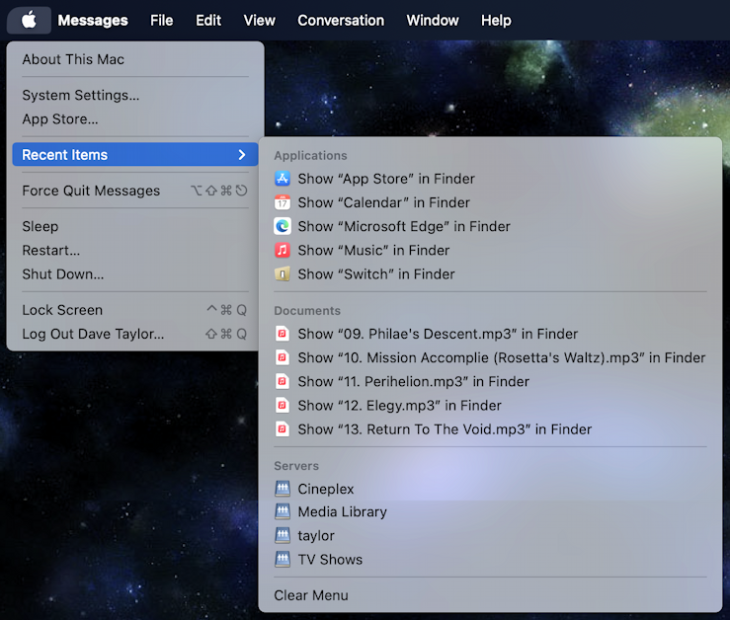Viewport: 730px width, 620px height.
Task: Click the Media Library server icon
Action: point(283,511)
